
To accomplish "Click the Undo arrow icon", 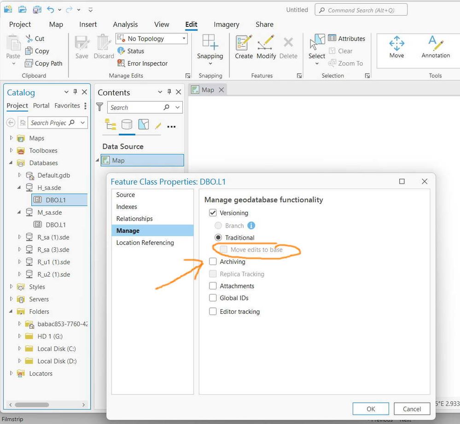I will point(51,10).
